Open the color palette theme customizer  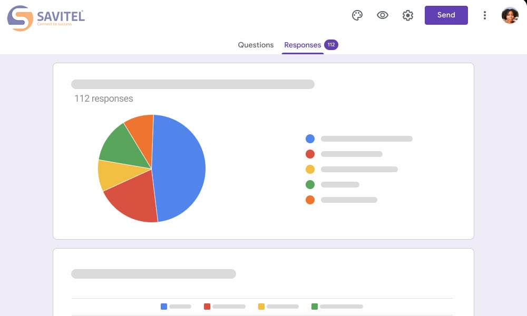click(x=357, y=15)
